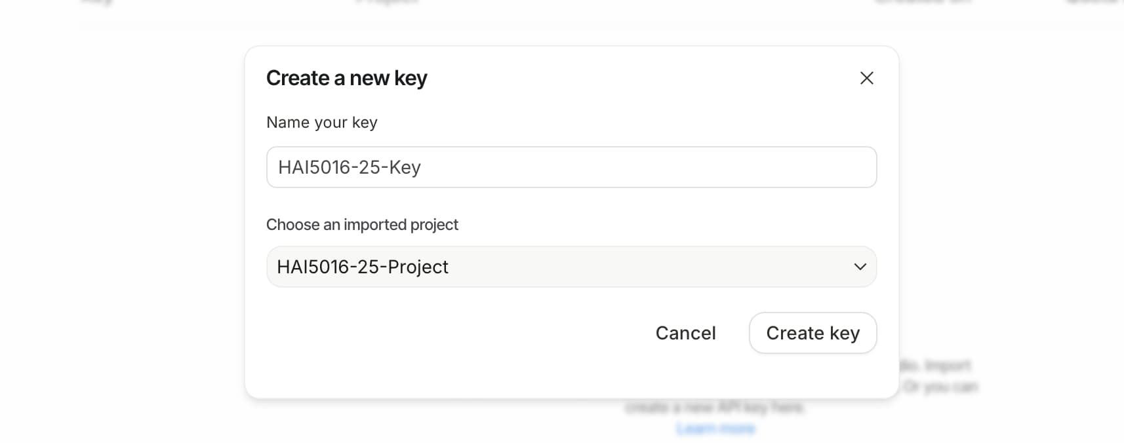The height and width of the screenshot is (443, 1124).
Task: Click the blurred 'create a new API key here' text
Action: click(715, 408)
